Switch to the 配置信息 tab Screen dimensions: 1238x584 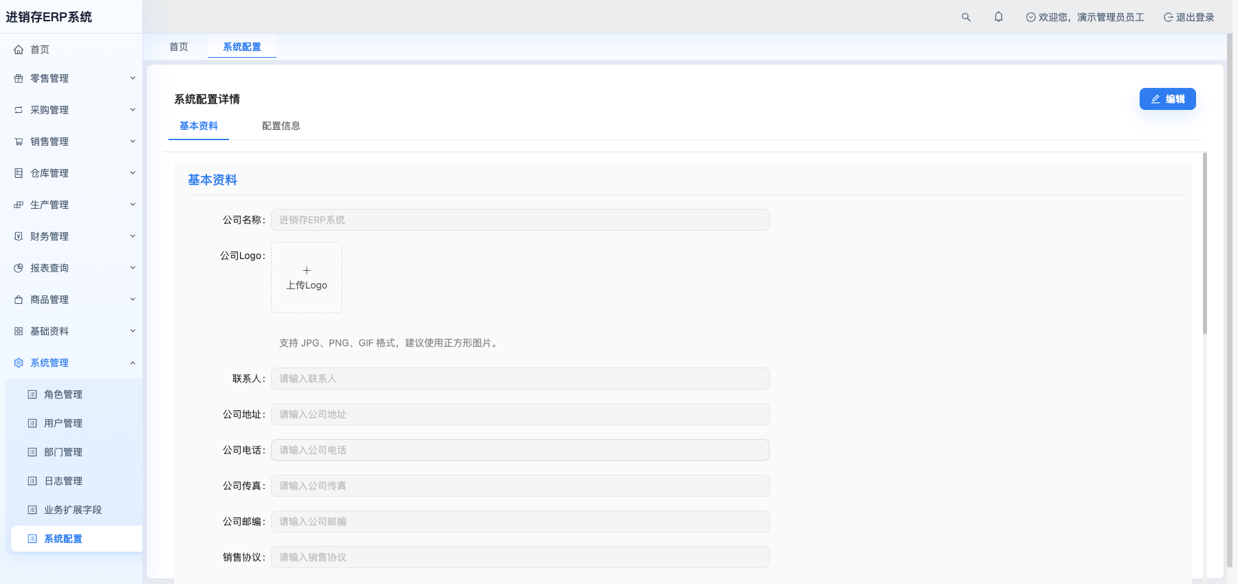click(281, 126)
